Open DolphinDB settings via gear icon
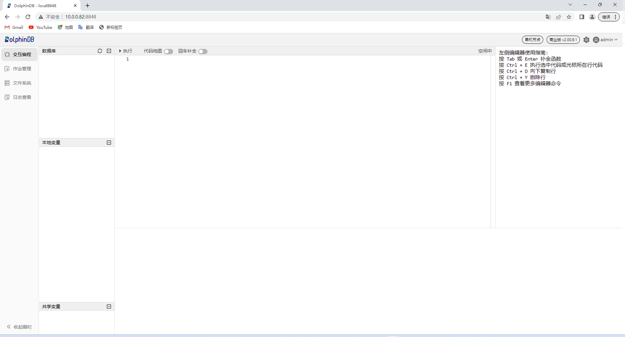625x337 pixels. (x=587, y=40)
